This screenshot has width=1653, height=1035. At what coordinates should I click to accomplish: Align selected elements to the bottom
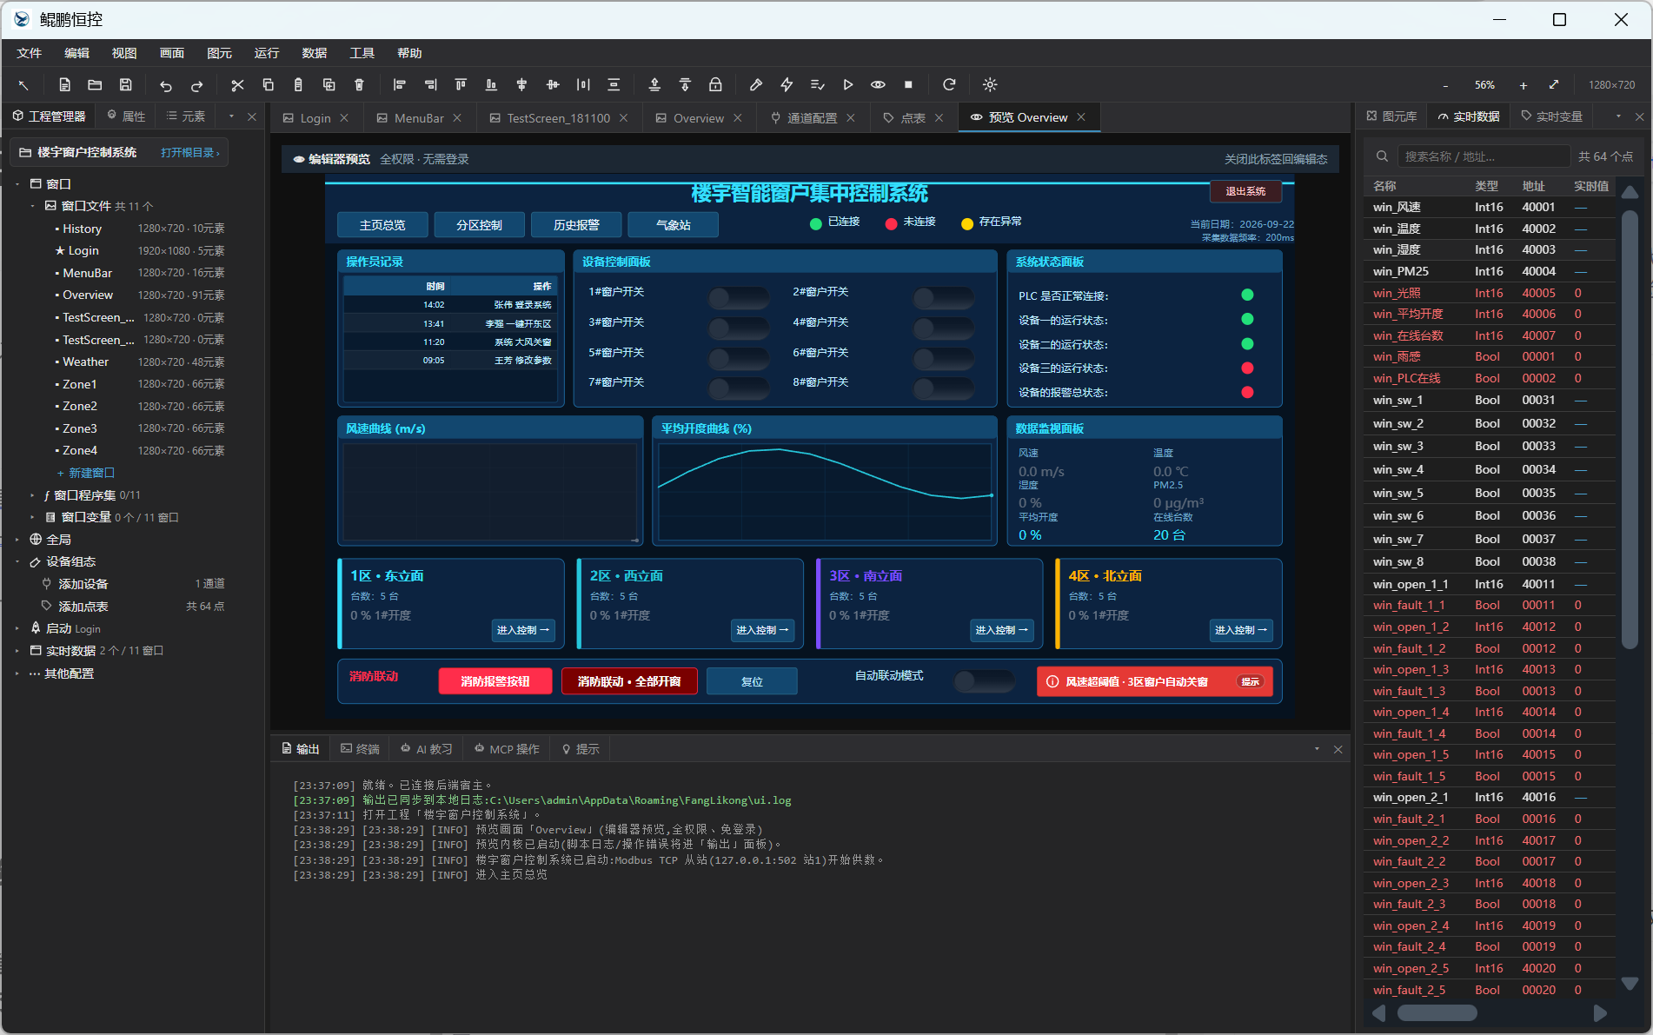point(491,85)
